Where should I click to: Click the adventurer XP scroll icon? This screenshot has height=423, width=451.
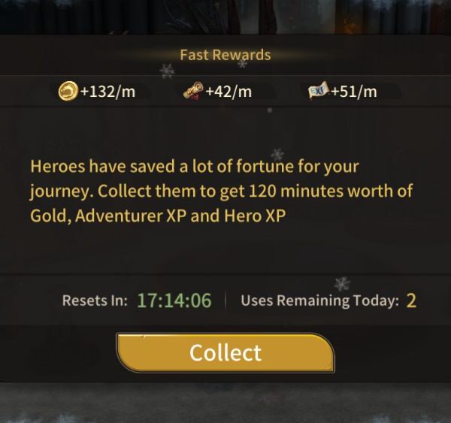(193, 91)
